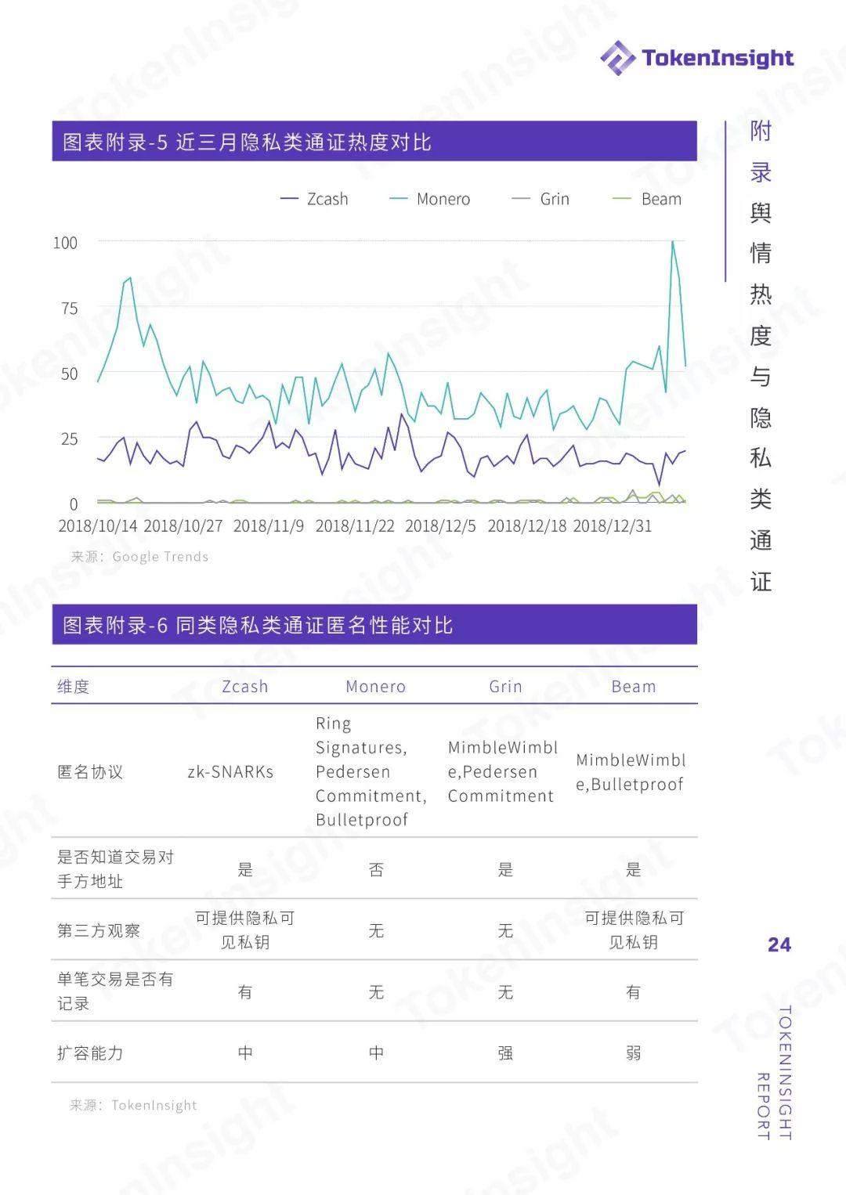Click the y-axis label 75
The image size is (846, 1195).
click(69, 309)
